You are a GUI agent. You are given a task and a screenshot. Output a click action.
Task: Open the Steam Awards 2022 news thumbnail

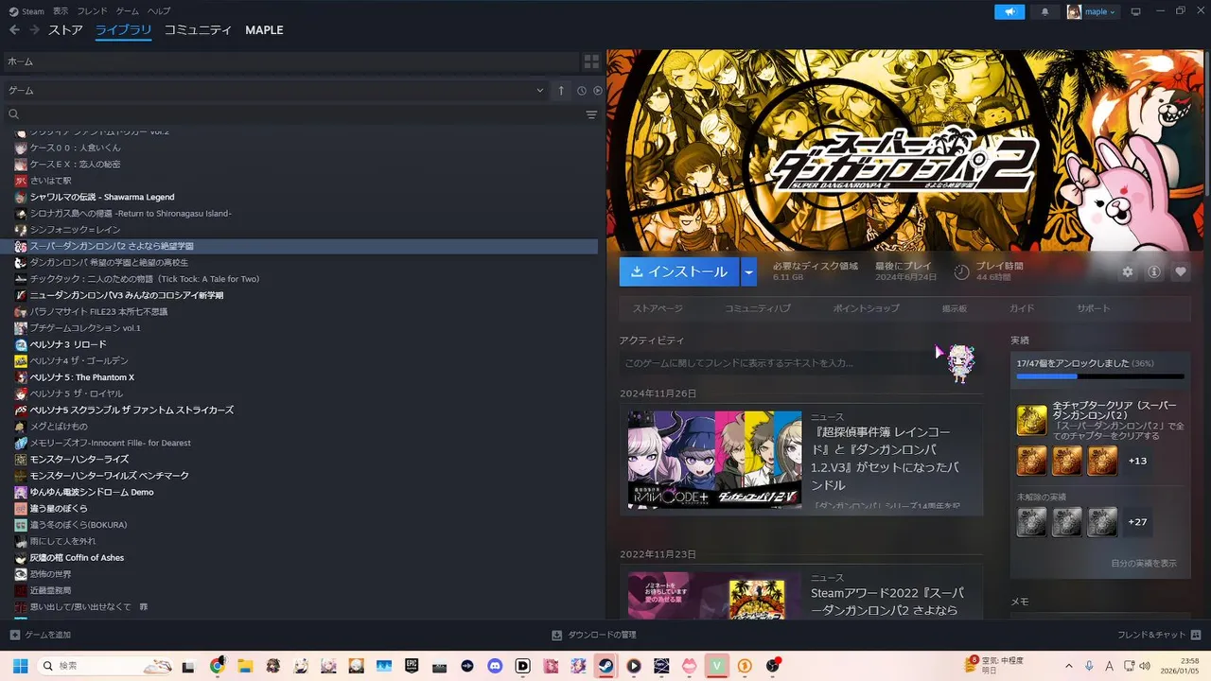pyautogui.click(x=714, y=596)
